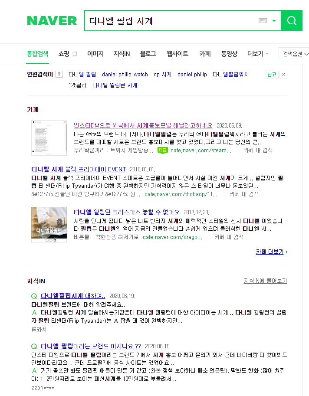Click related search 다니엘 웰링턴 시계
The image size is (309, 396).
[115, 85]
